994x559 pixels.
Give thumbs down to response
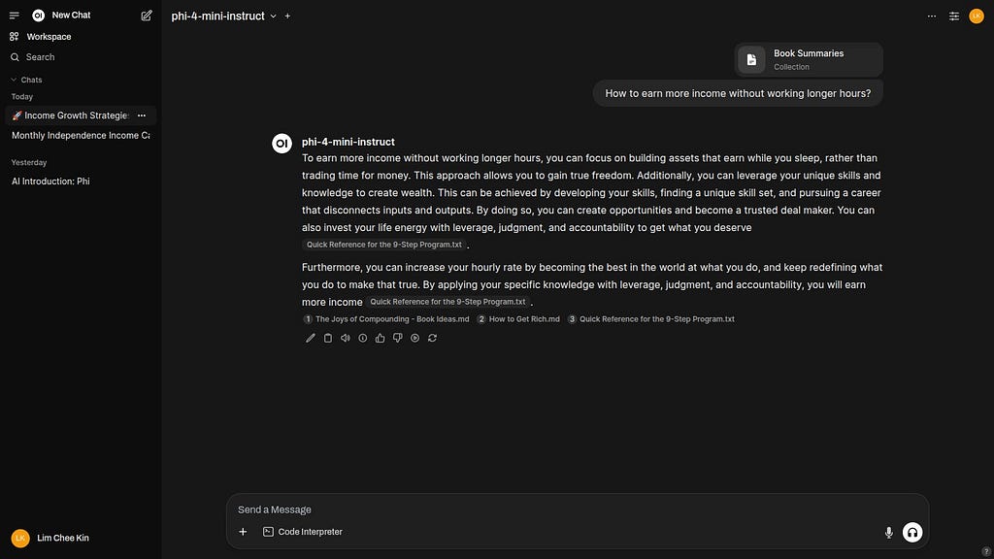click(x=397, y=339)
